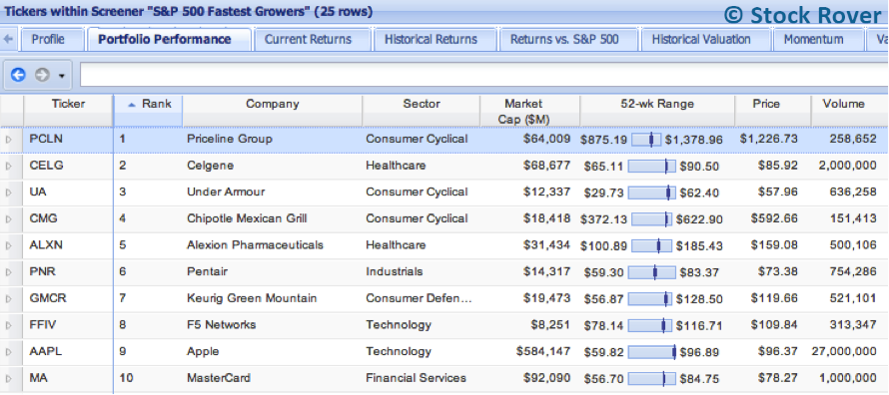Click the blue back navigation arrow
Screen dimensions: 889x395
click(x=18, y=75)
